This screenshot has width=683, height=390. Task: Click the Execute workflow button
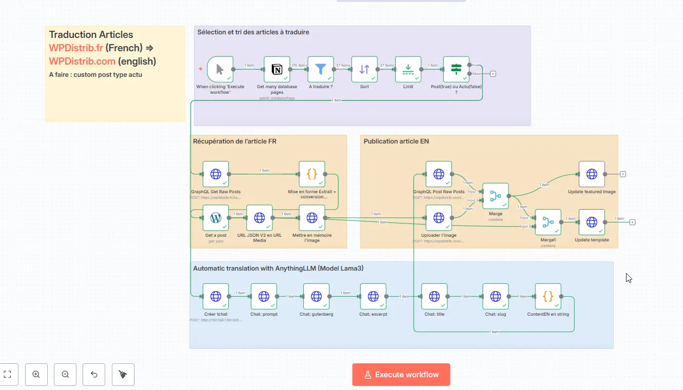coord(401,375)
